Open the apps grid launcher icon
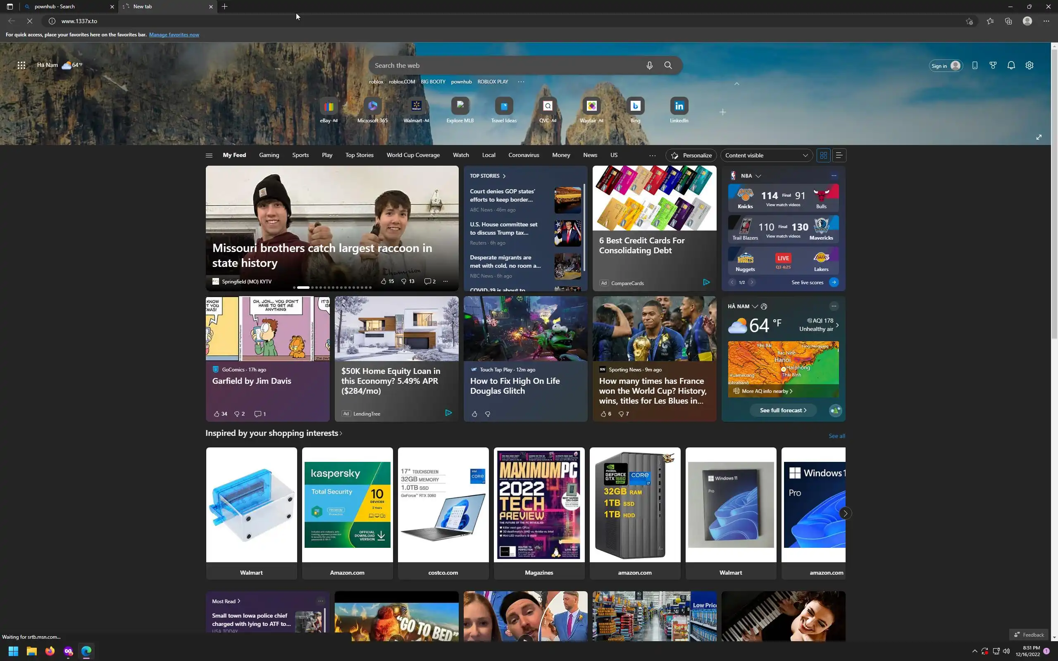Image resolution: width=1058 pixels, height=661 pixels. pyautogui.click(x=21, y=66)
